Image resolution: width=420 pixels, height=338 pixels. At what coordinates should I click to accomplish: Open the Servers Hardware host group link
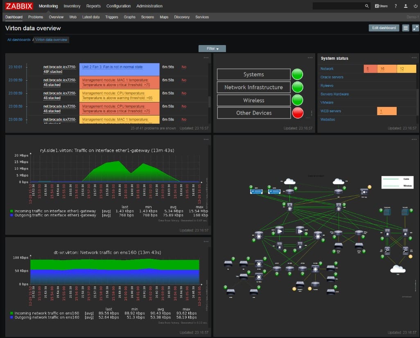(x=334, y=94)
